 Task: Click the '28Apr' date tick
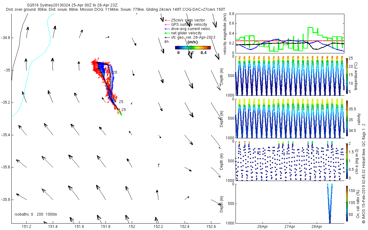(317, 227)
